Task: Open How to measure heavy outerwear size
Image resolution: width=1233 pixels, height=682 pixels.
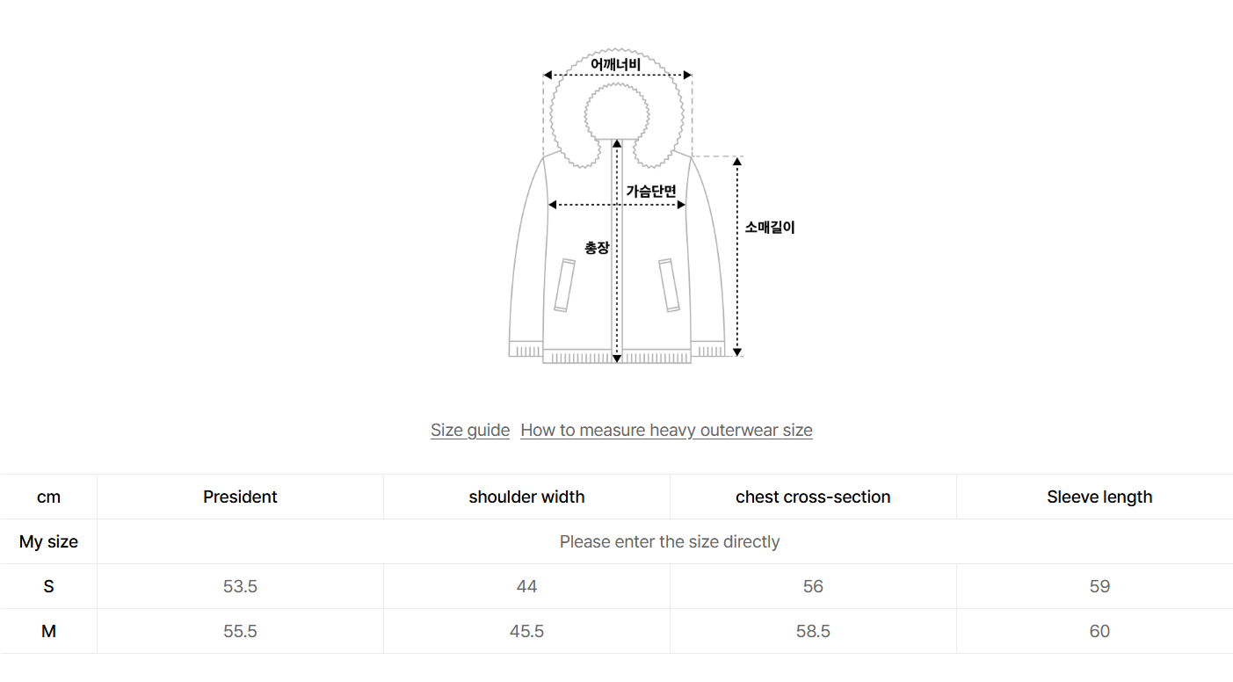Action: [666, 430]
